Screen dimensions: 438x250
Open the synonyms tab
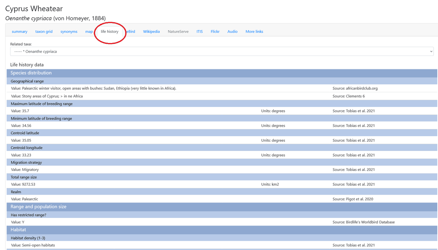[x=69, y=32]
